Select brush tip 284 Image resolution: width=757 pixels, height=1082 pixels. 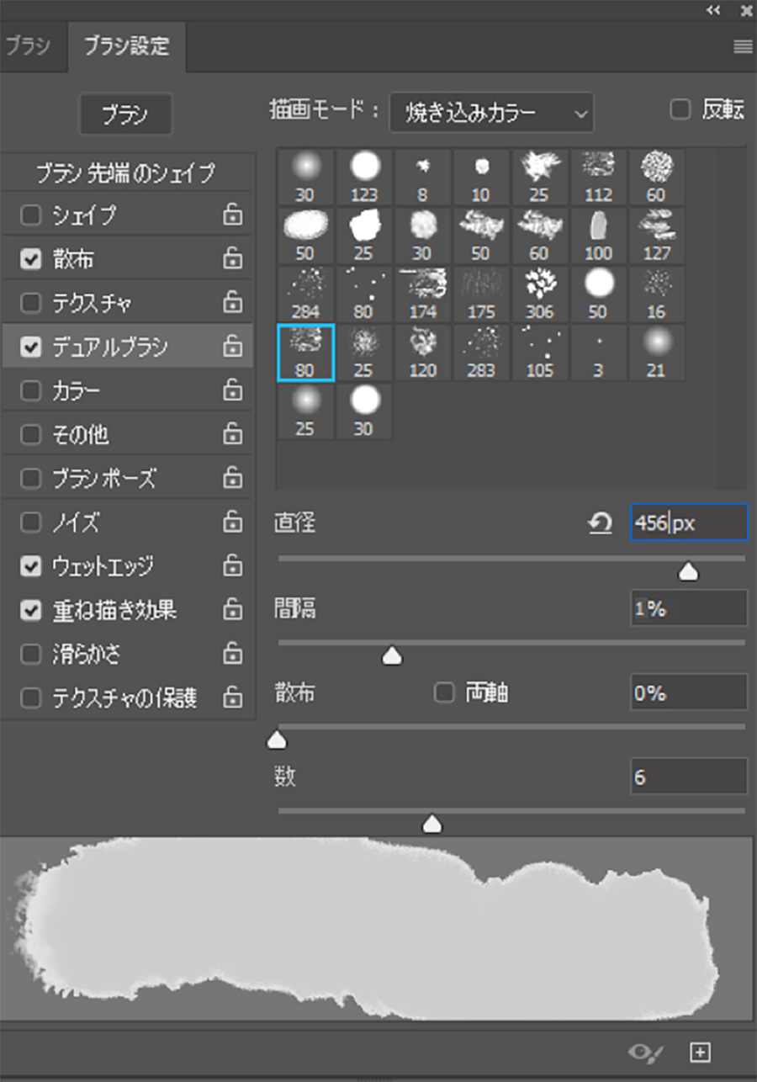click(x=305, y=294)
